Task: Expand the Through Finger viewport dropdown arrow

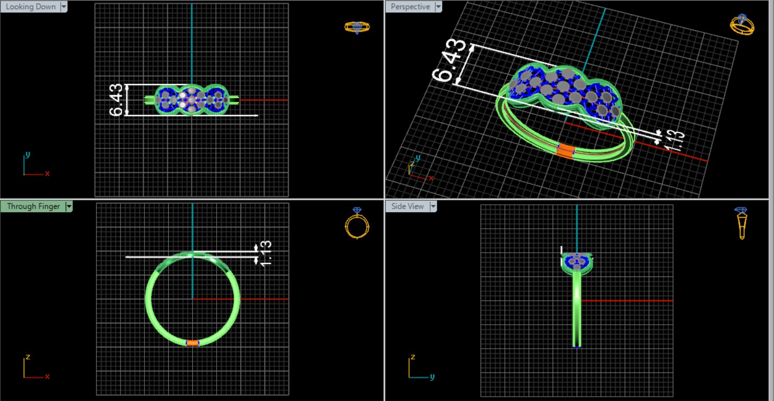Action: [x=69, y=206]
